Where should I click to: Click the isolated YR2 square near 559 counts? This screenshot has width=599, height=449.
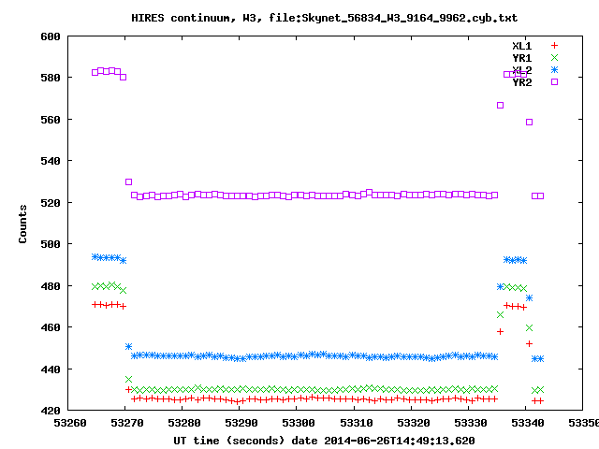529,123
